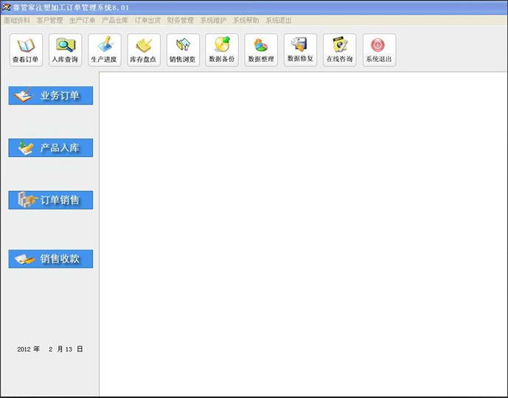Open the 财务管理 menu
Viewport: 508px width, 398px height.
coord(181,21)
